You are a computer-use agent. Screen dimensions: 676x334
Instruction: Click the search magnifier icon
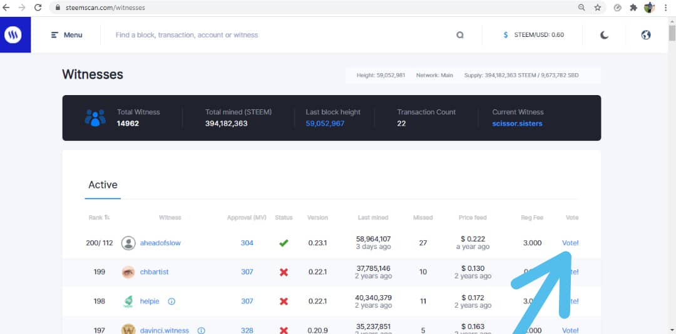tap(460, 35)
